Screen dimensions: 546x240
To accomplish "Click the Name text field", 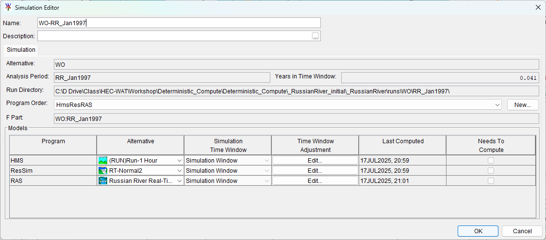I will pos(179,23).
